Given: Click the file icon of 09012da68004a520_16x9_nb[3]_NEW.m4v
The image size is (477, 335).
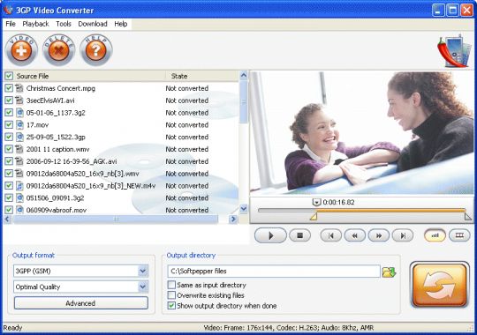Looking at the screenshot, I should point(19,185).
